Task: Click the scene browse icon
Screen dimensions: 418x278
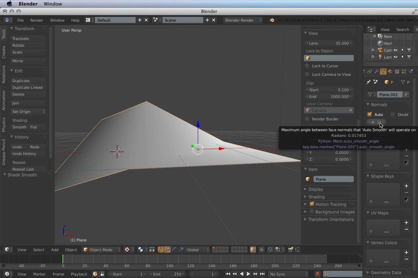Action: pos(155,20)
